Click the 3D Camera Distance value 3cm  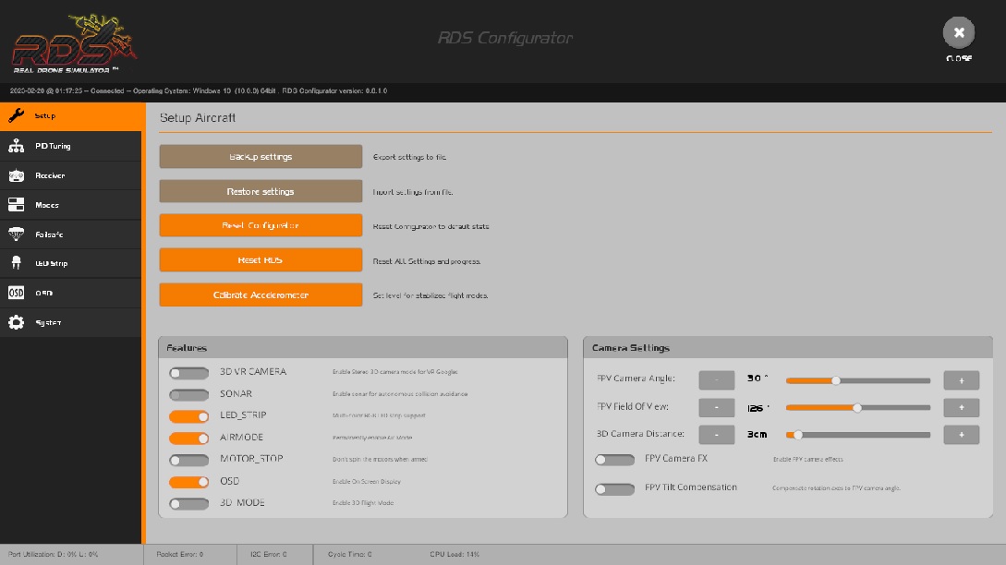coord(758,434)
